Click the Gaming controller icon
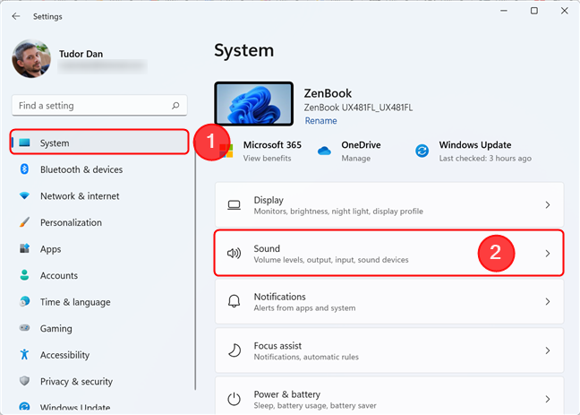The width and height of the screenshot is (580, 415). click(x=24, y=328)
